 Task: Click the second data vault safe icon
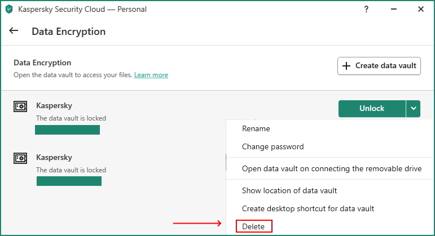(x=20, y=158)
